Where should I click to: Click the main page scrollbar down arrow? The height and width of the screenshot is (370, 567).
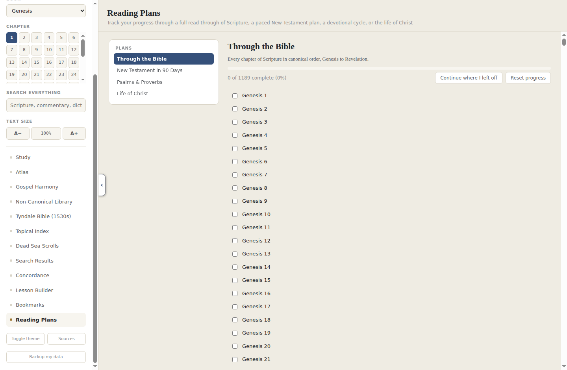click(564, 366)
